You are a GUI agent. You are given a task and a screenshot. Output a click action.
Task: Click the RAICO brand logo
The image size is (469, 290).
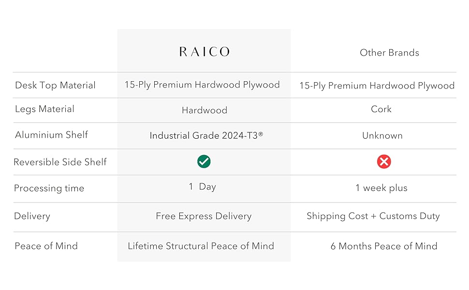[204, 52]
